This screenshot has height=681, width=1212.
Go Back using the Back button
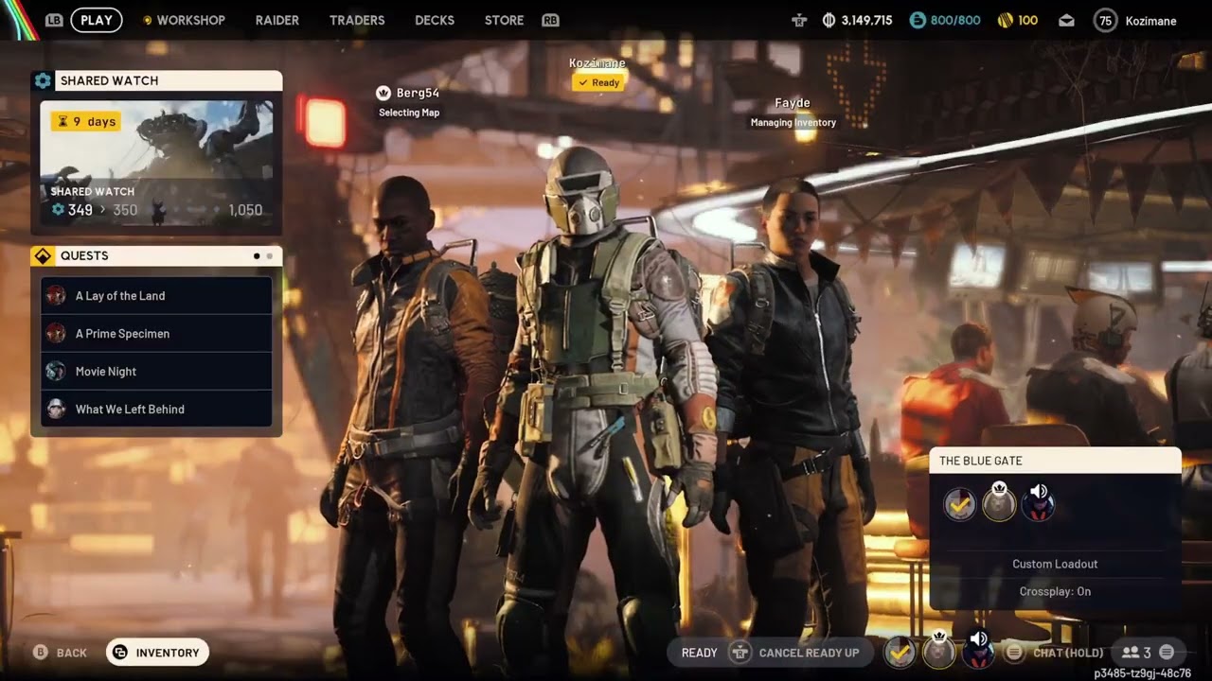[x=61, y=653]
